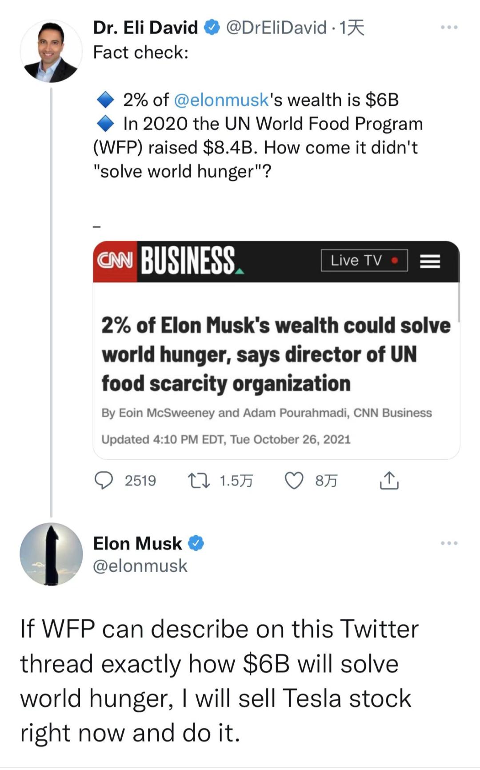Screen dimensions: 480x770
Task: Open Elon Musk's rocket profile picture
Action: (51, 554)
